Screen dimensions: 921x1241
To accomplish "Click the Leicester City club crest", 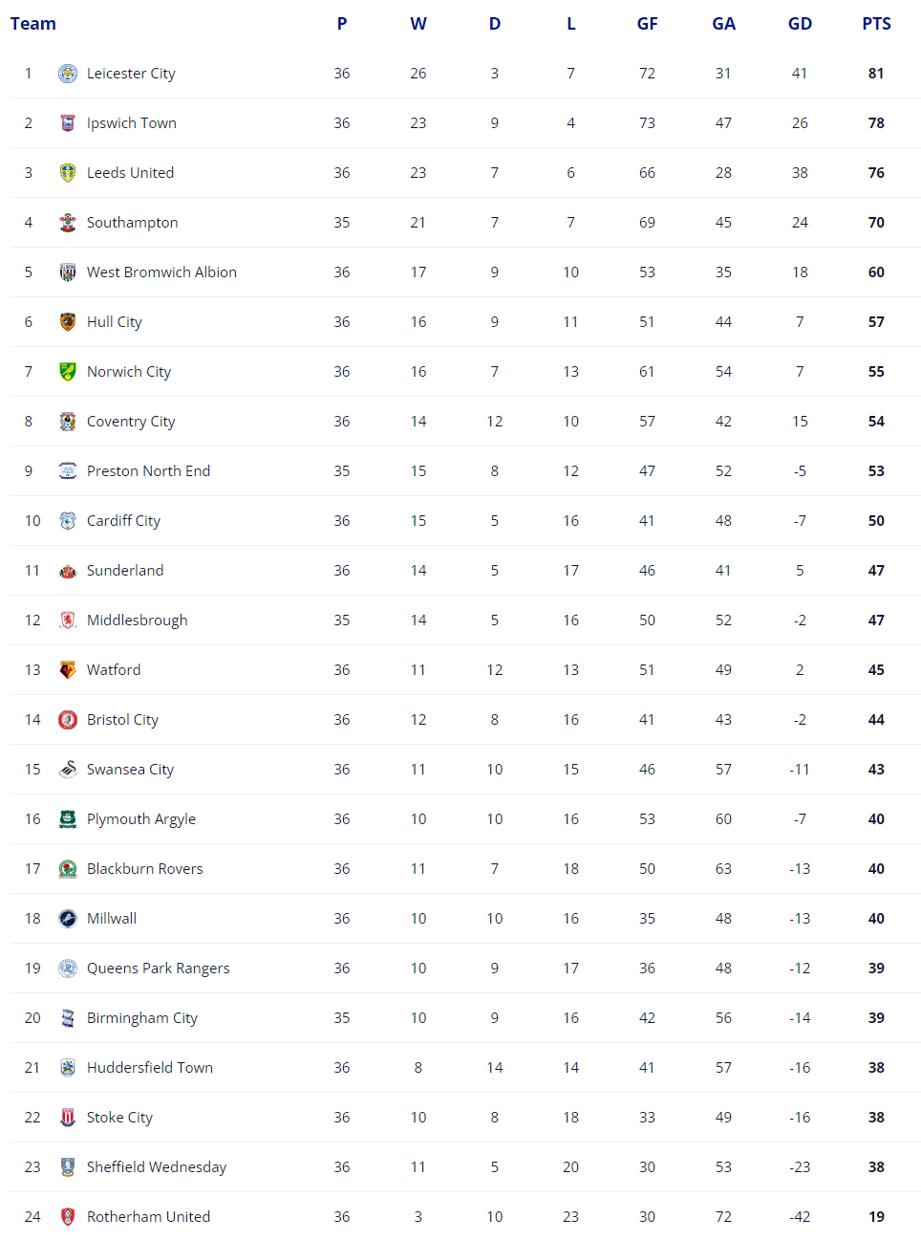I will (x=68, y=74).
